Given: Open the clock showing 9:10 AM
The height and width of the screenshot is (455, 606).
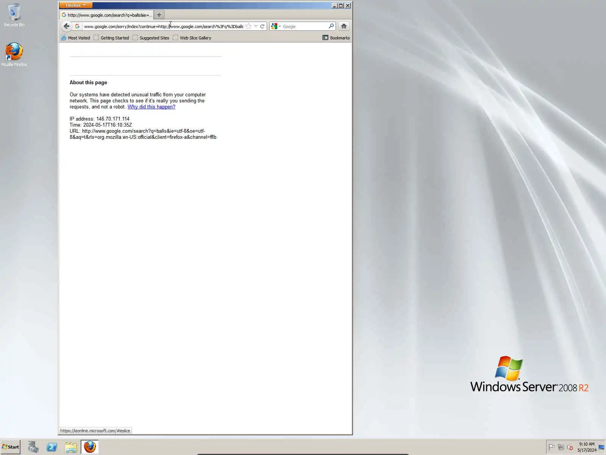Looking at the screenshot, I should tap(587, 447).
